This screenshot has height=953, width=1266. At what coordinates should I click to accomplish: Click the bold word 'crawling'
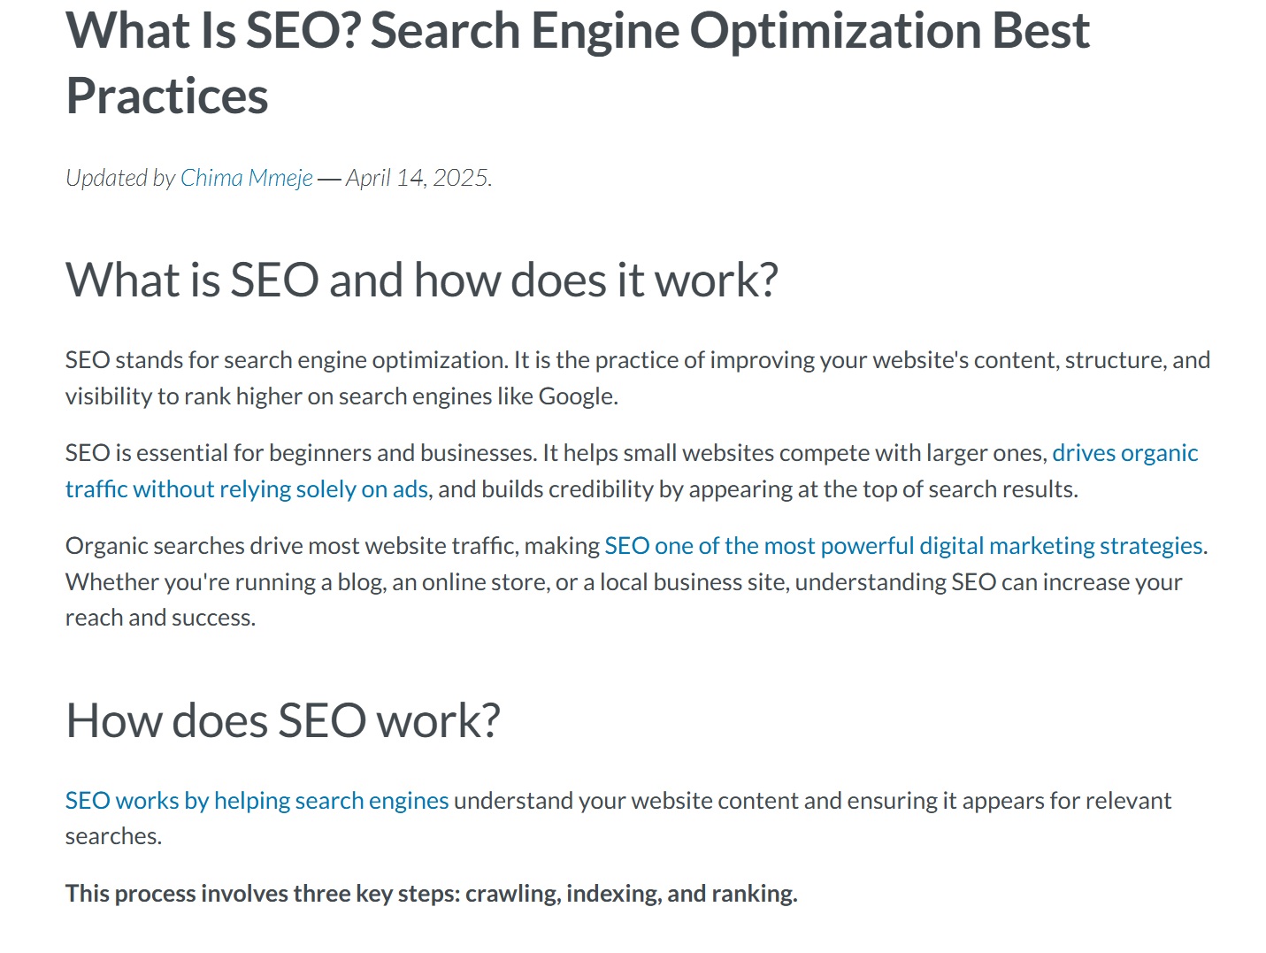click(x=512, y=894)
